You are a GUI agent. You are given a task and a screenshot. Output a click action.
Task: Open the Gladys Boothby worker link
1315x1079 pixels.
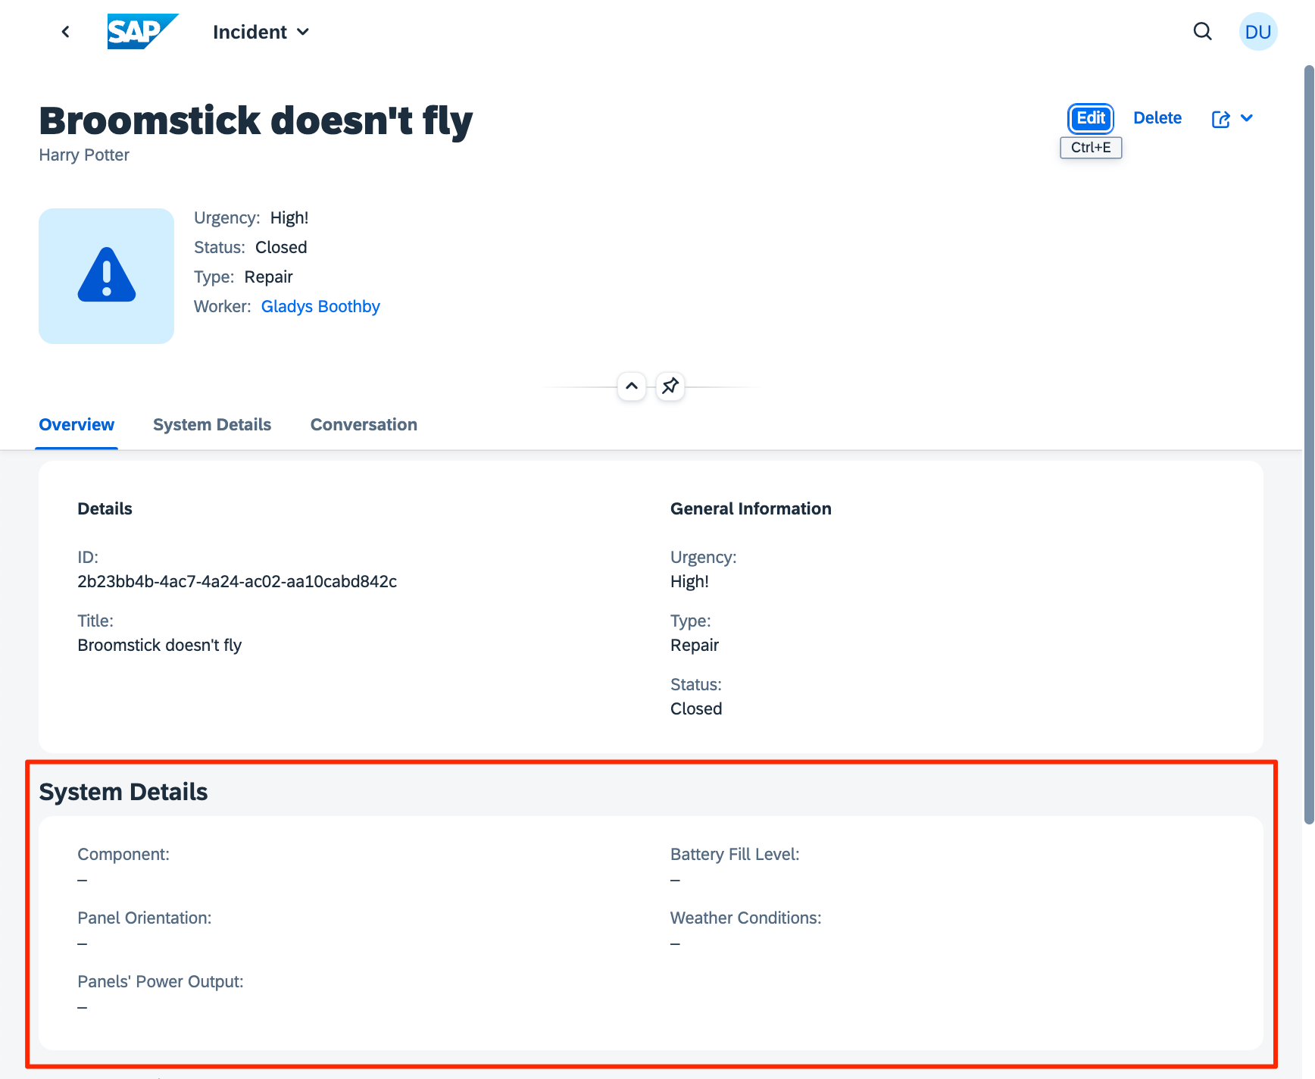coord(320,306)
